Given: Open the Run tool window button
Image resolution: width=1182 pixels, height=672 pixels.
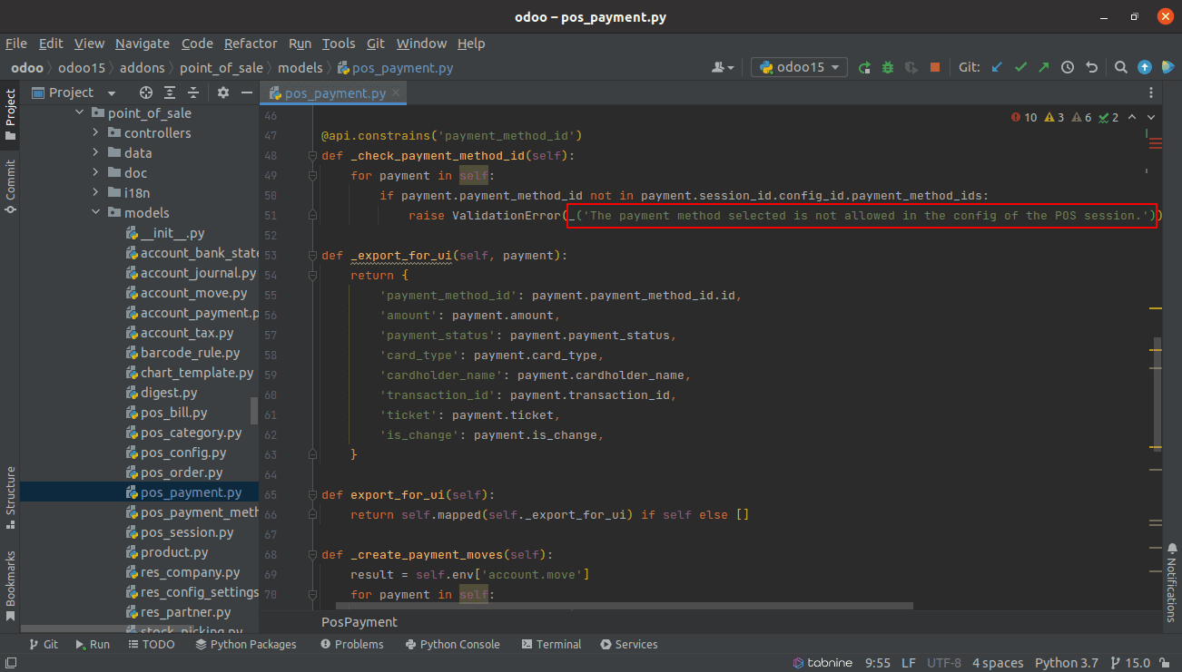Looking at the screenshot, I should click(93, 644).
